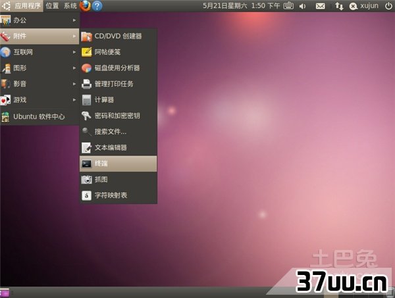Expand the arrow beside 影音

click(74, 84)
